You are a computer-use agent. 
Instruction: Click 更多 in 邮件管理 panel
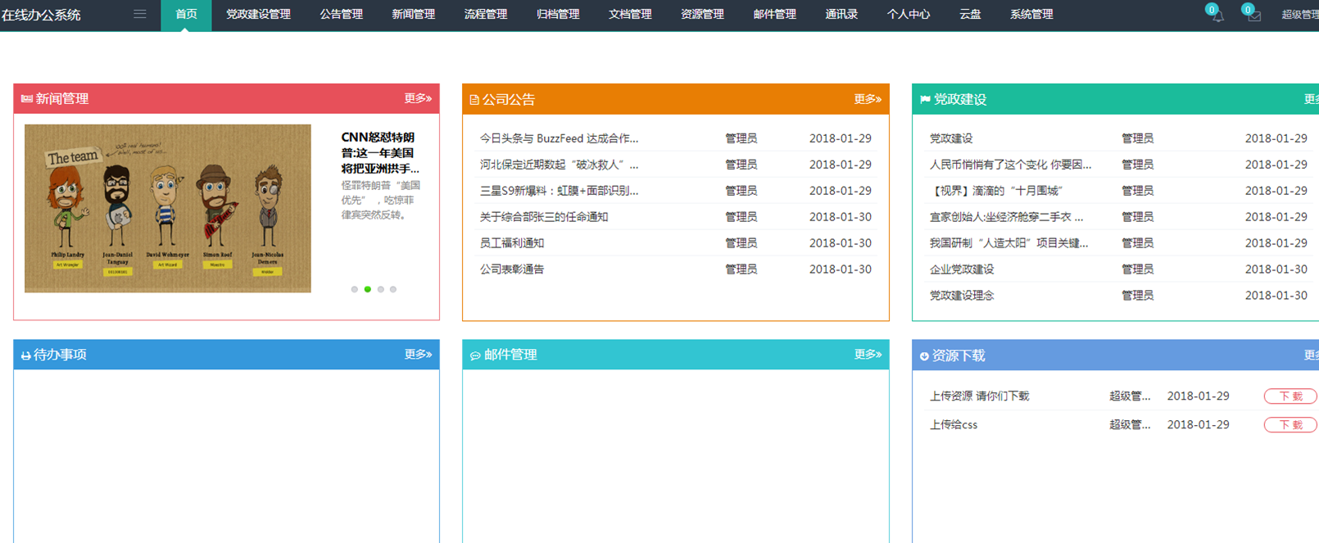coord(868,355)
